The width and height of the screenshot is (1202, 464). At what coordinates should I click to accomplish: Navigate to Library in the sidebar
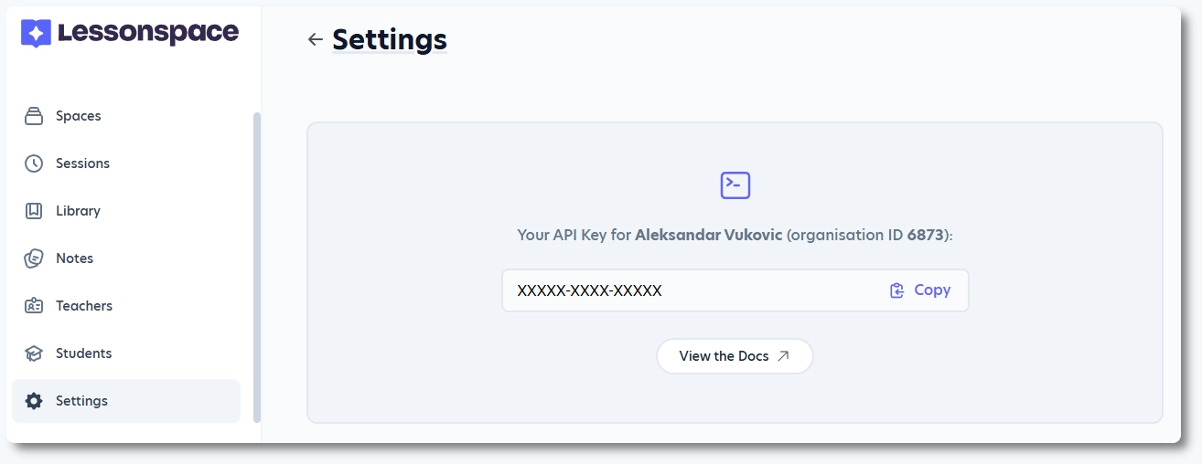tap(78, 211)
